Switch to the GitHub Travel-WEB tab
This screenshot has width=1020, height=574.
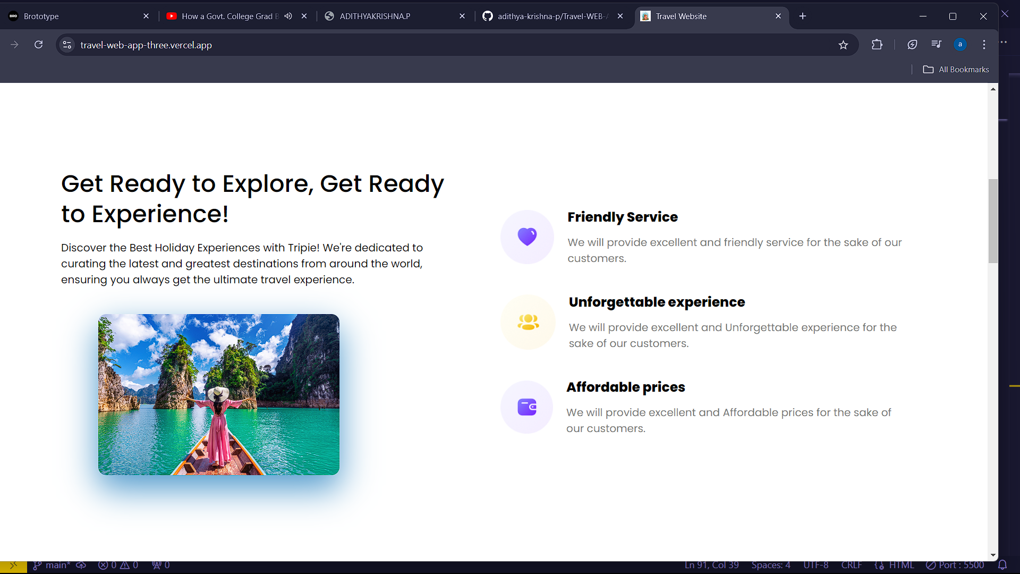click(547, 16)
